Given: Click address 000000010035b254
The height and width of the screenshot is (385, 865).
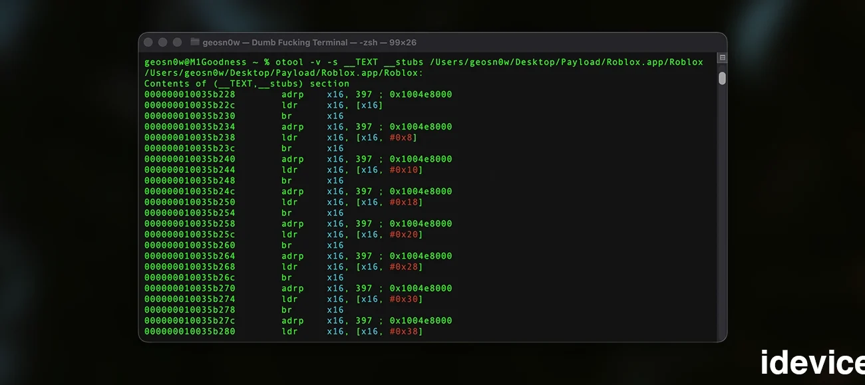Looking at the screenshot, I should [x=190, y=213].
